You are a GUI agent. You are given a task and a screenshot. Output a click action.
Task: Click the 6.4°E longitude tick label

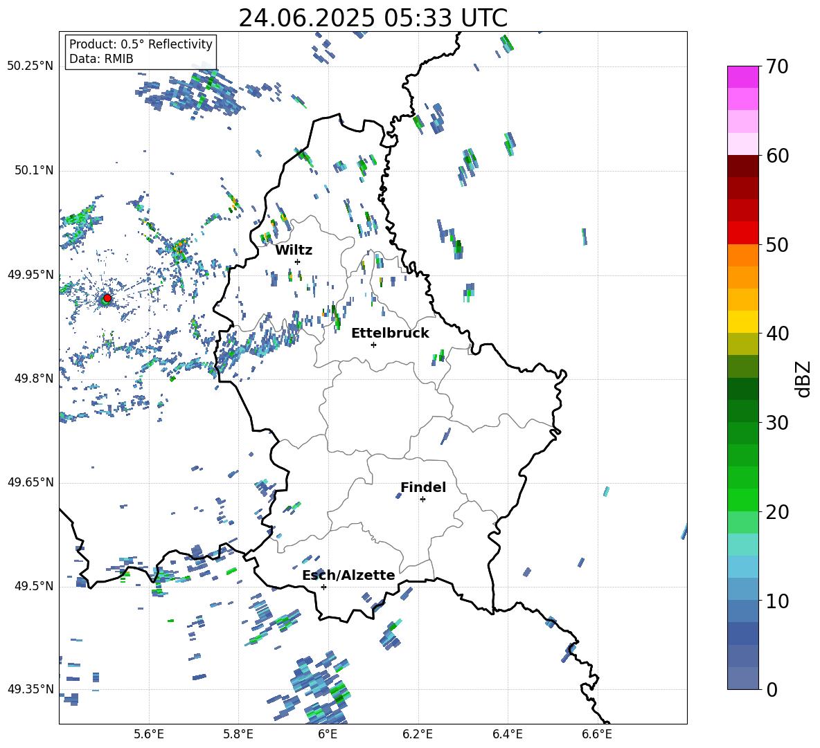click(507, 734)
